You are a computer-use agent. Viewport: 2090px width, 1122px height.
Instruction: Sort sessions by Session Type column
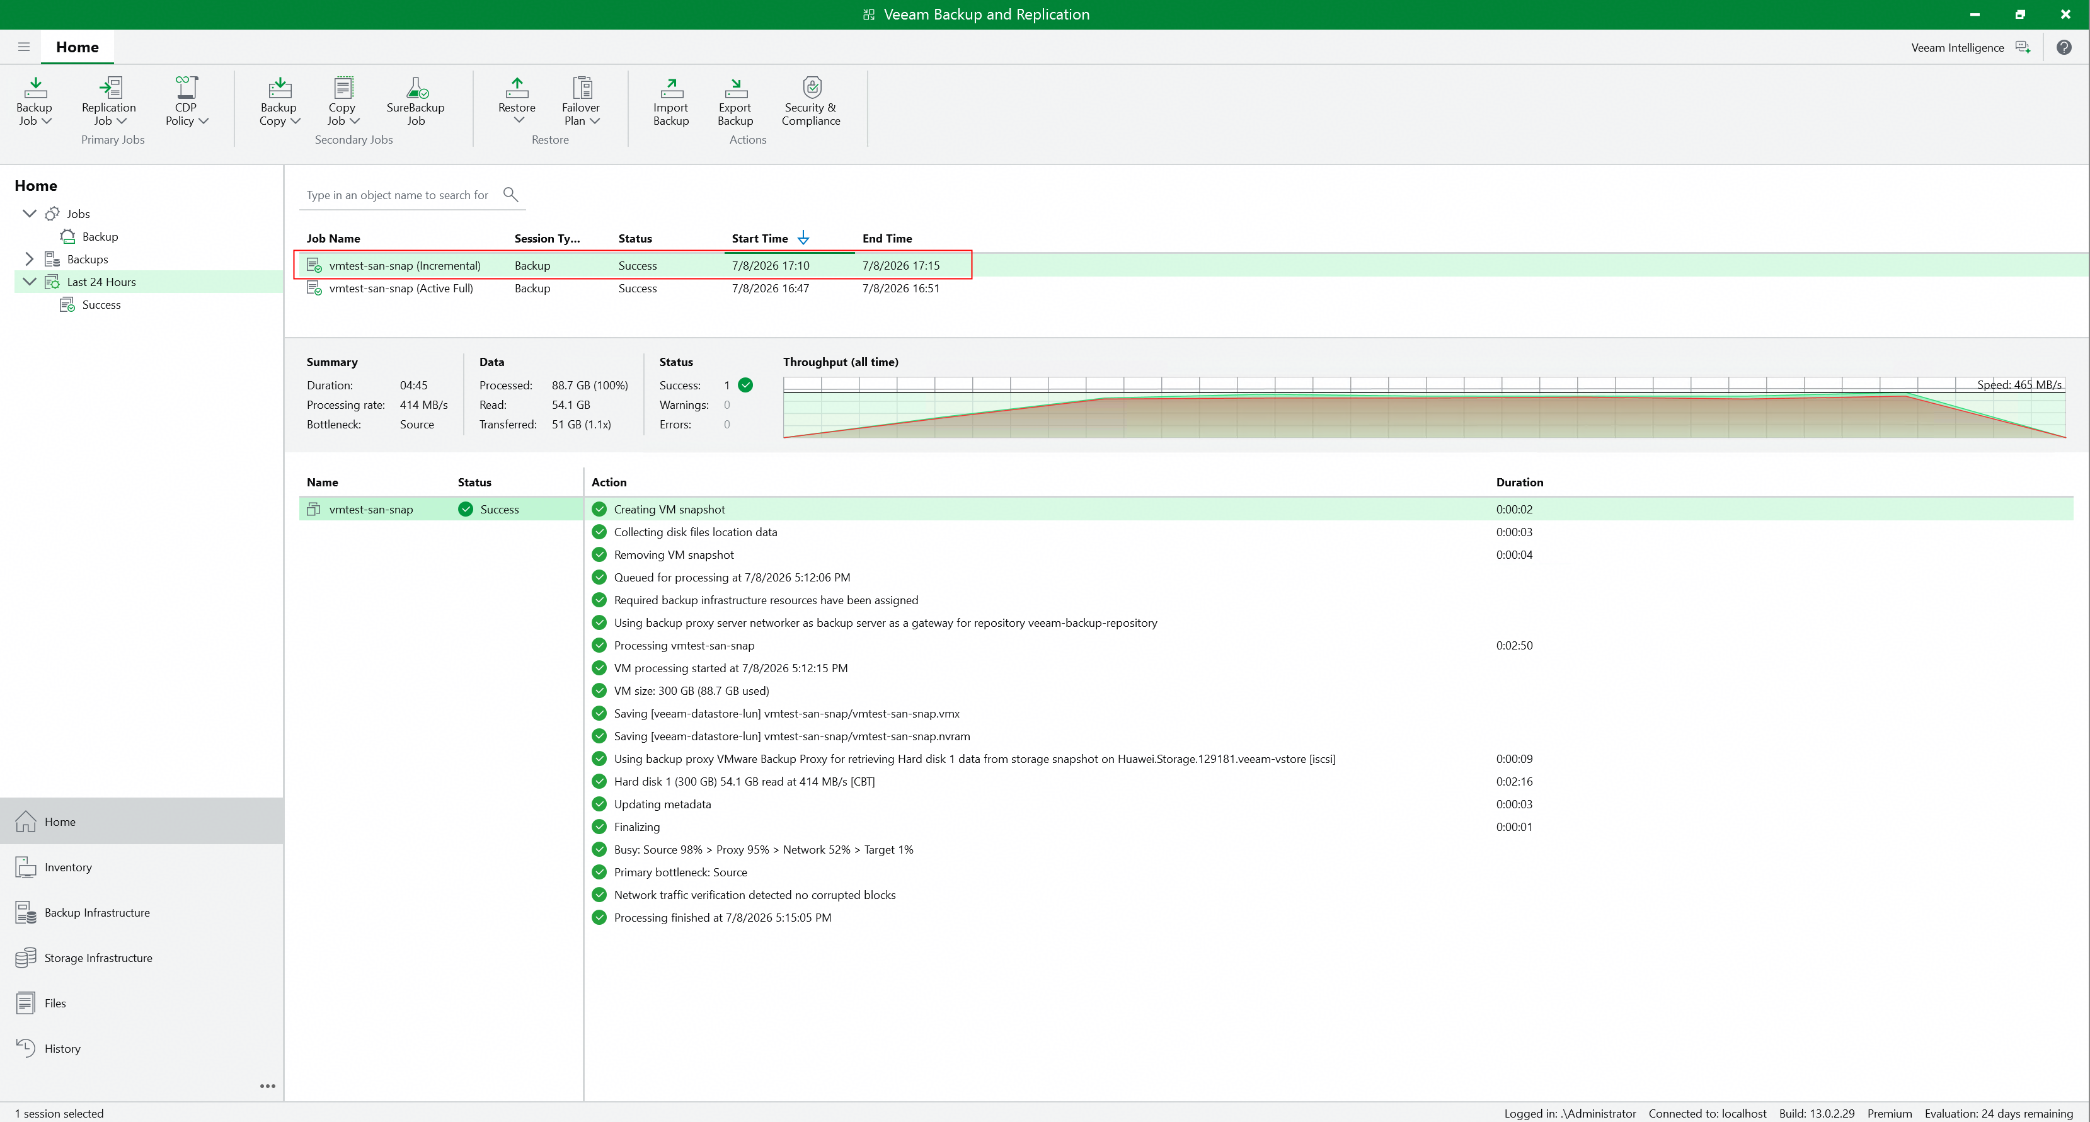tap(547, 239)
